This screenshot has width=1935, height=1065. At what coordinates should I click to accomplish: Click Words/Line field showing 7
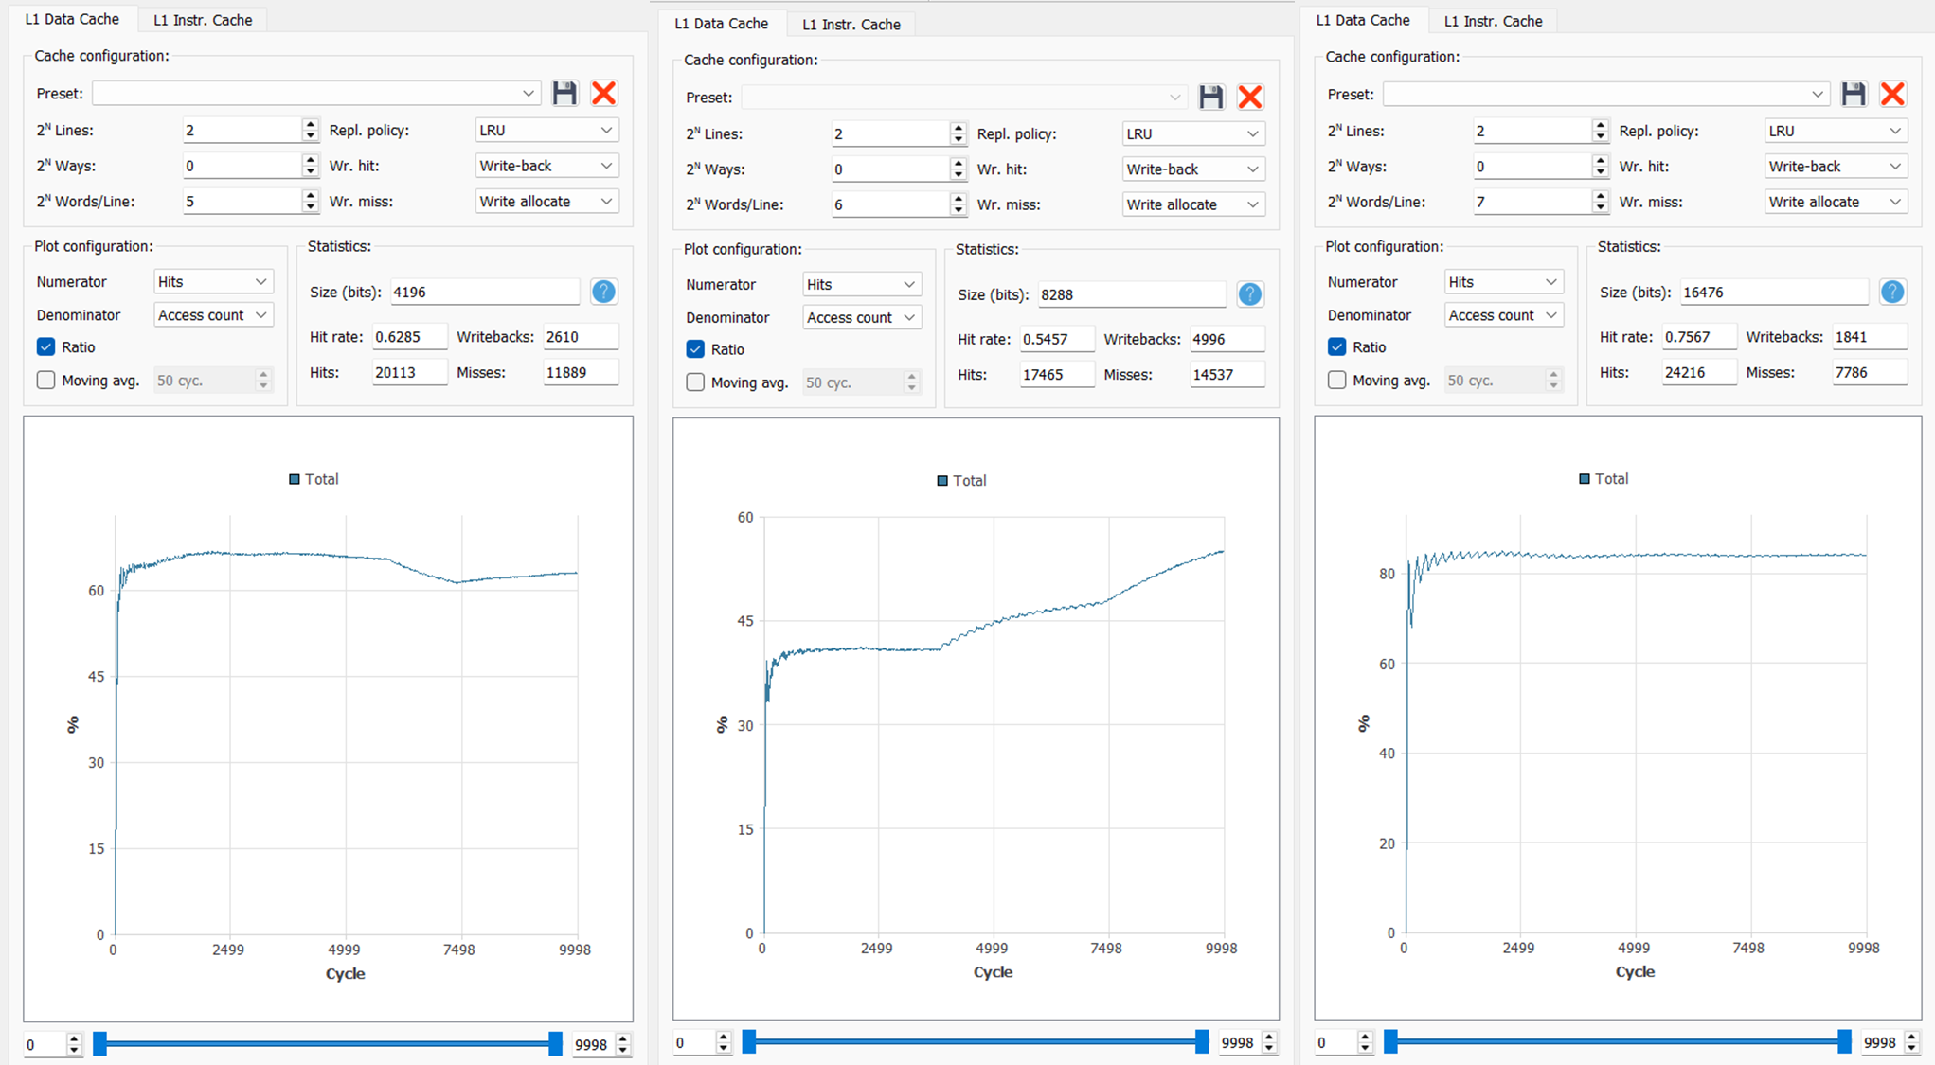click(1531, 202)
